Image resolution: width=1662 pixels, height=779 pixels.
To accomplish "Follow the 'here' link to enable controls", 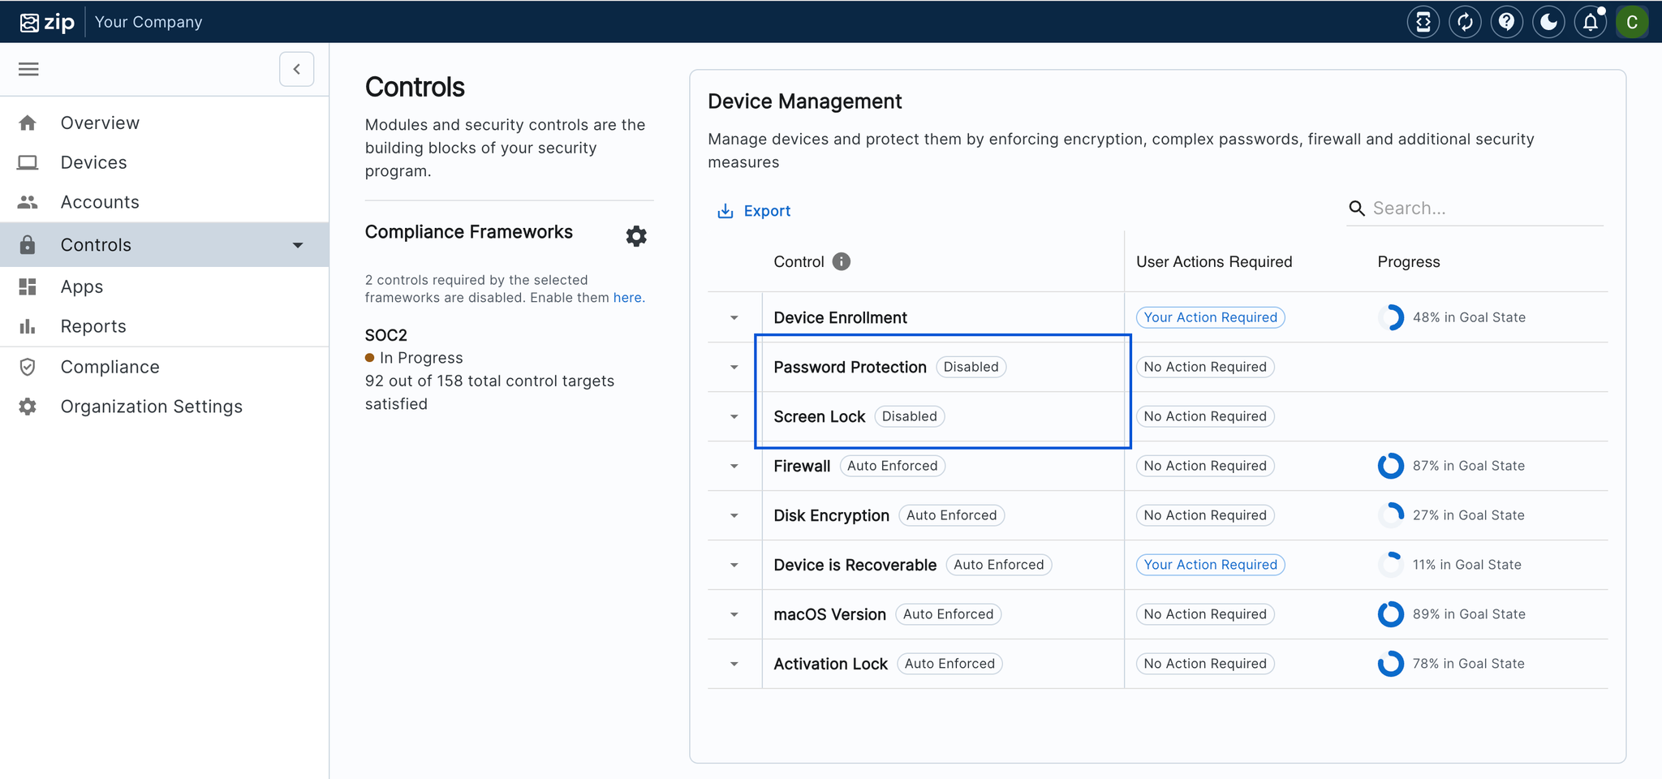I will point(627,298).
